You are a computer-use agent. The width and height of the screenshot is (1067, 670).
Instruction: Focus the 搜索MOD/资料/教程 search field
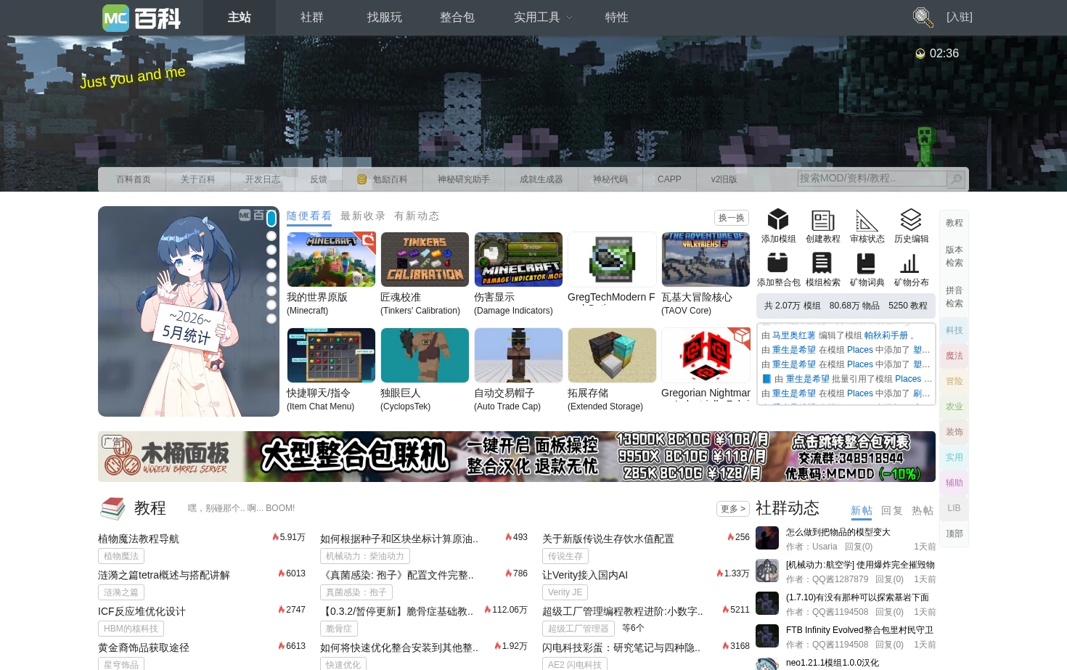point(872,179)
